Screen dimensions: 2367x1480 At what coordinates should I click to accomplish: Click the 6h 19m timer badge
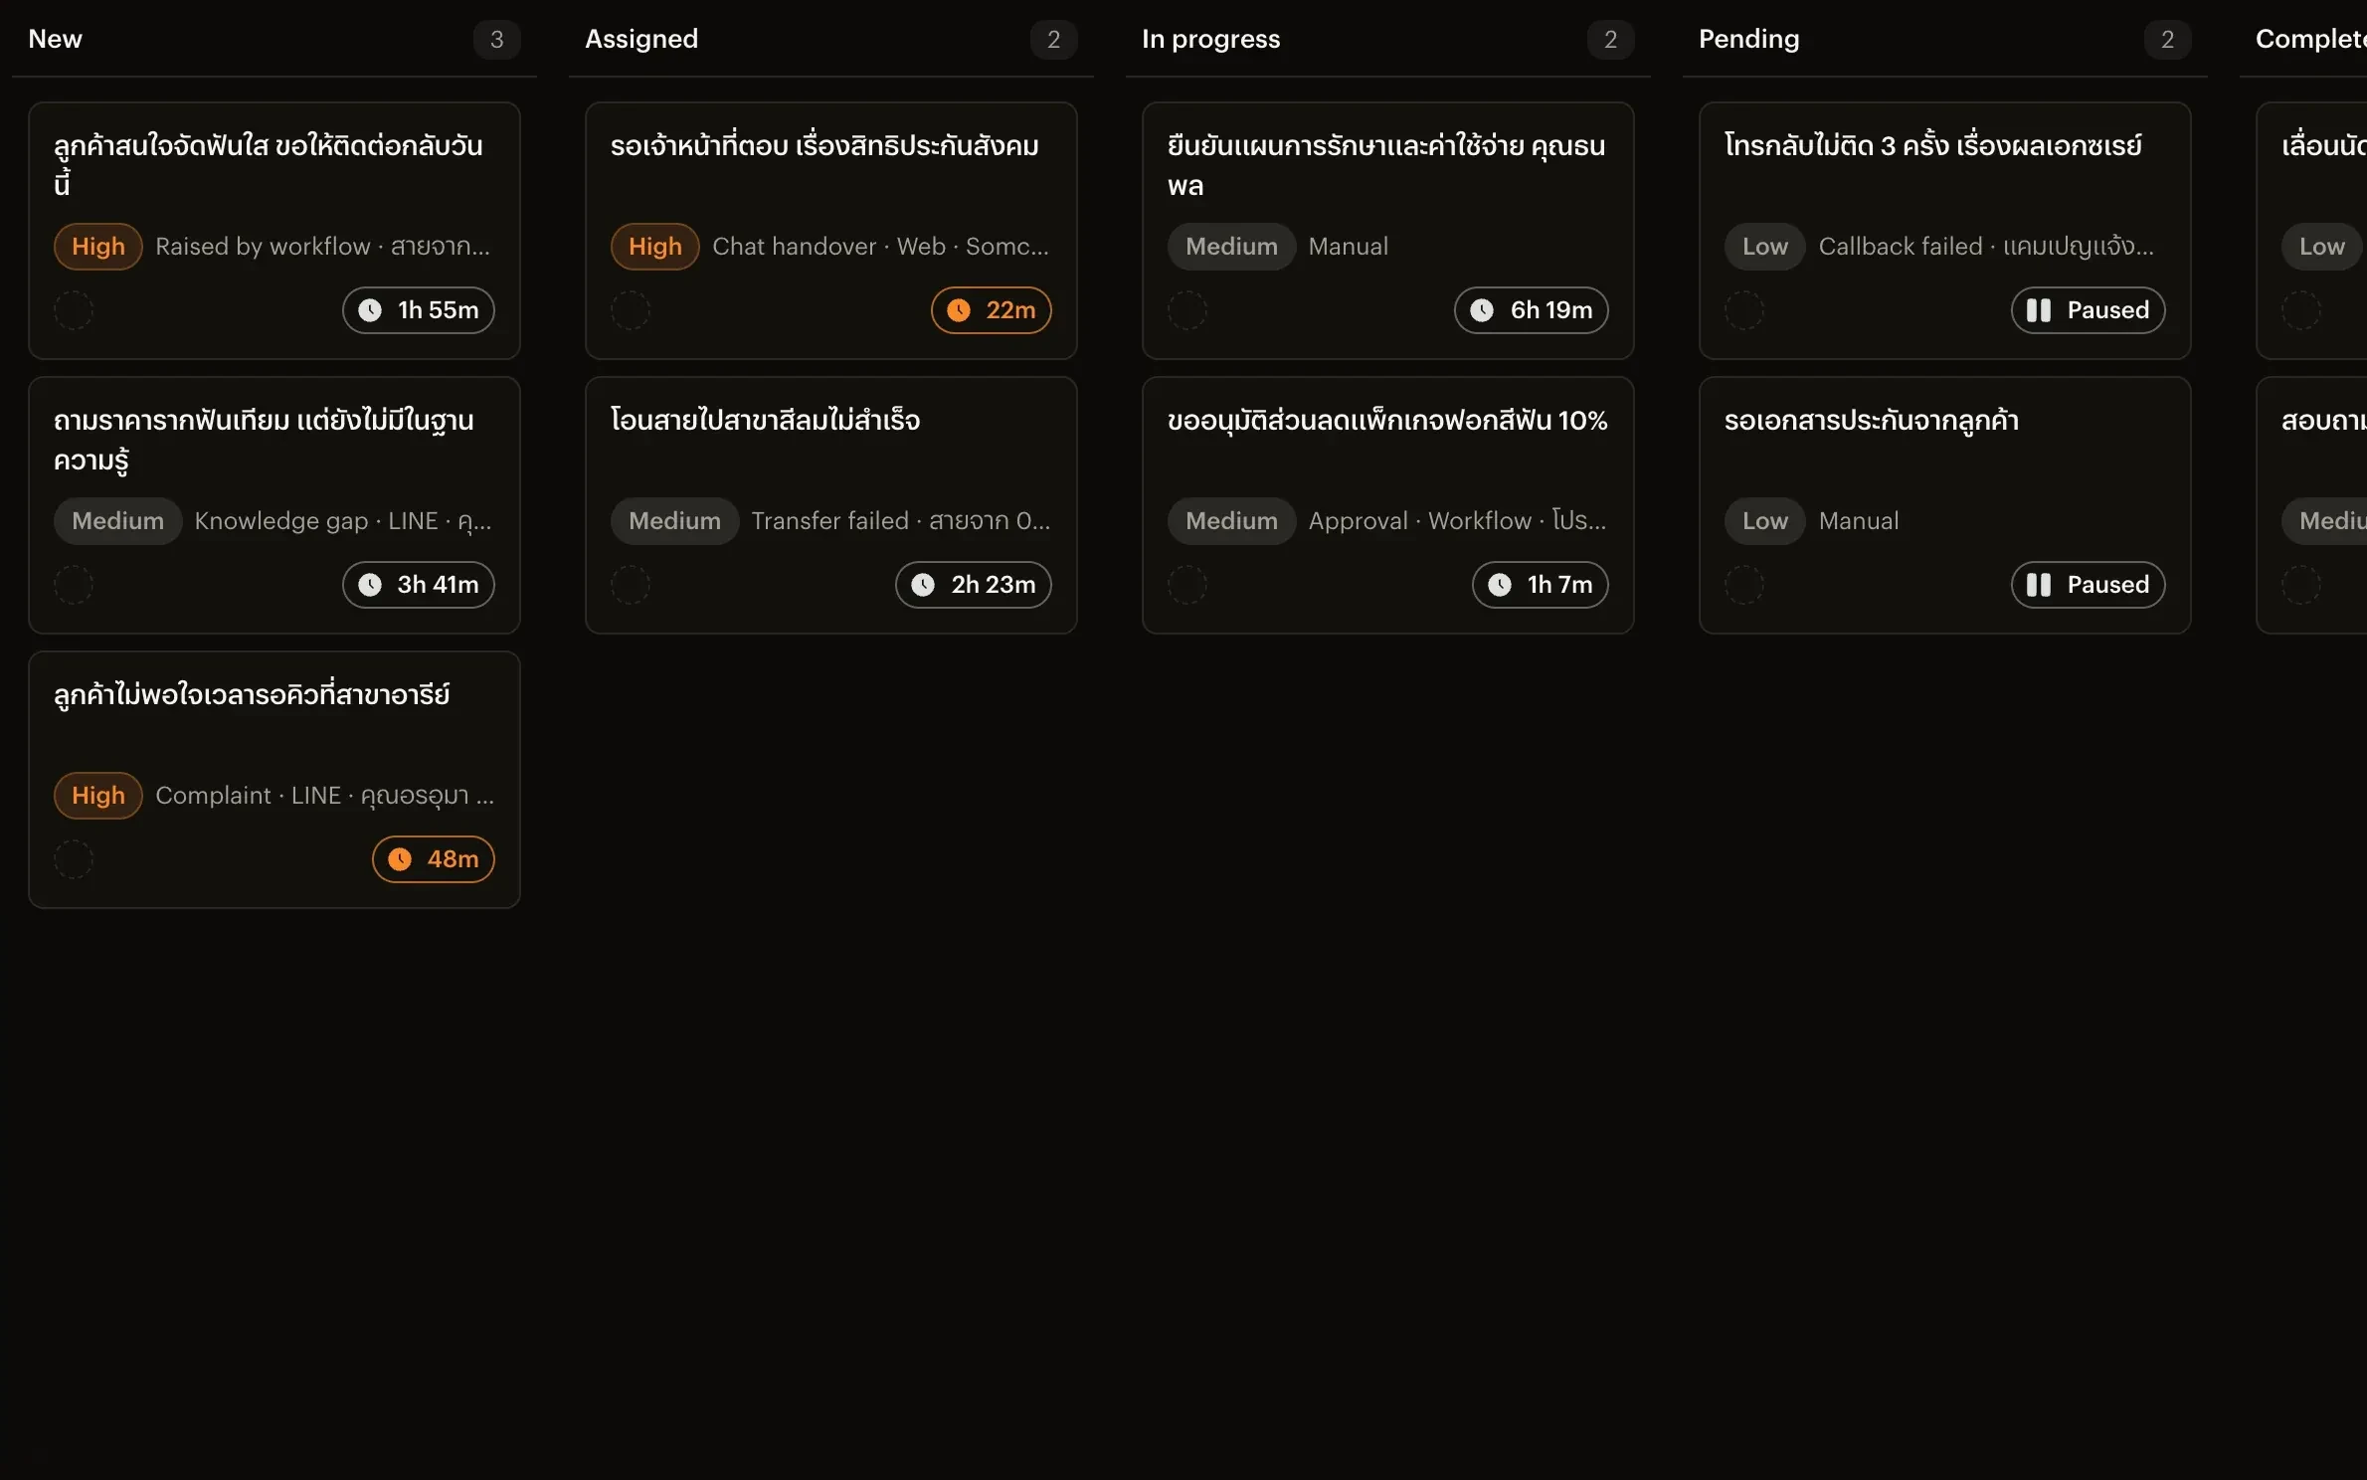click(1532, 310)
